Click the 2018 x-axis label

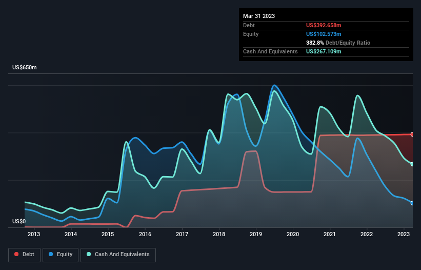(219, 234)
